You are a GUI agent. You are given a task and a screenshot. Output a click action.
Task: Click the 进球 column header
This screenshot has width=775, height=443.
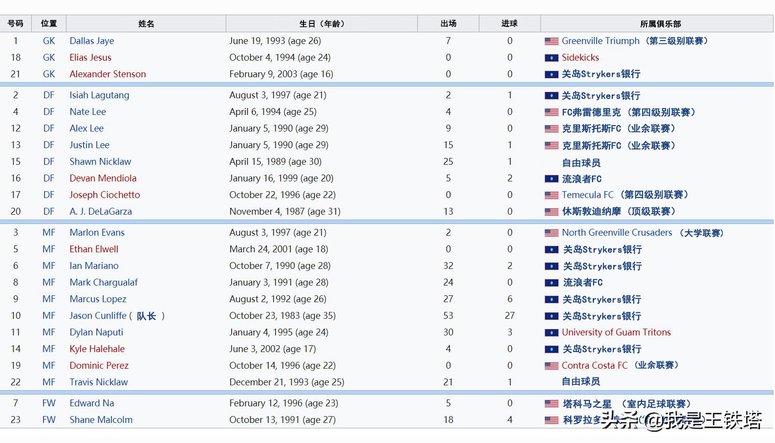point(510,24)
